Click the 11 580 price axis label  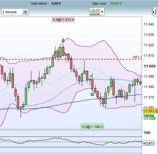click(x=149, y=87)
